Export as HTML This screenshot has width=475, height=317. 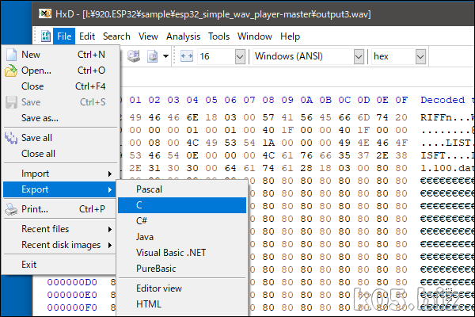(182, 304)
